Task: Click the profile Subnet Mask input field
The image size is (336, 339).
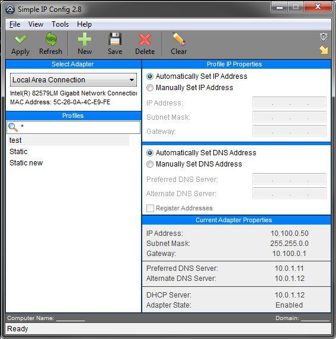Action: point(289,117)
